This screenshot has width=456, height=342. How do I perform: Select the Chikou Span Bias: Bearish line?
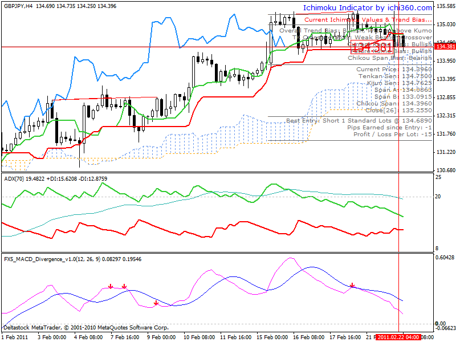(390, 58)
